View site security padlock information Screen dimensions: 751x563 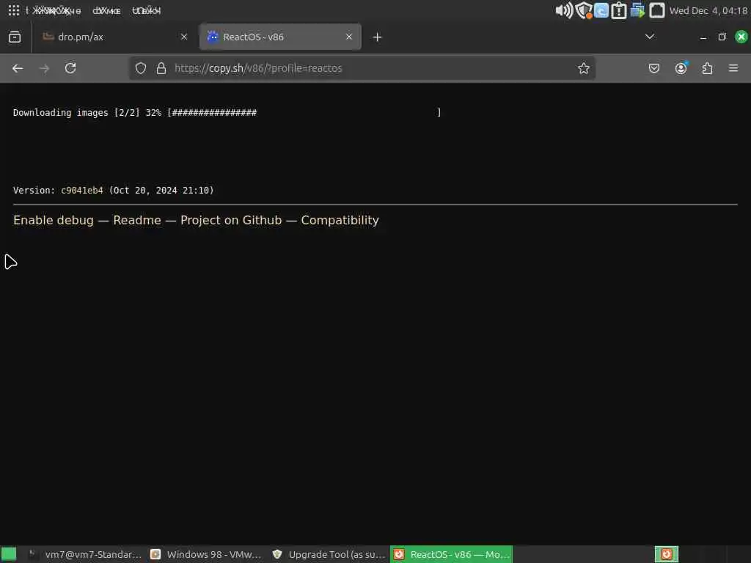(161, 68)
